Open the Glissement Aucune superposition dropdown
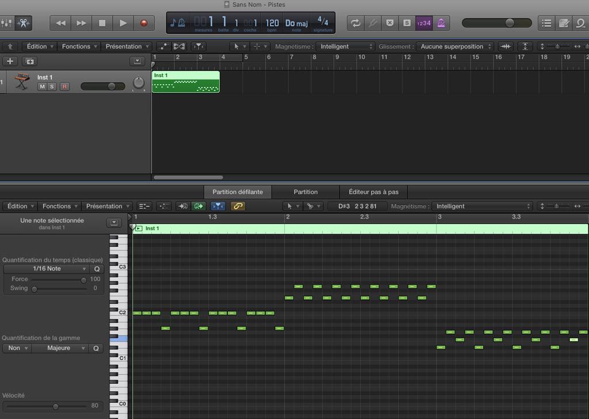Viewport: 589px width, 419px height. point(454,46)
